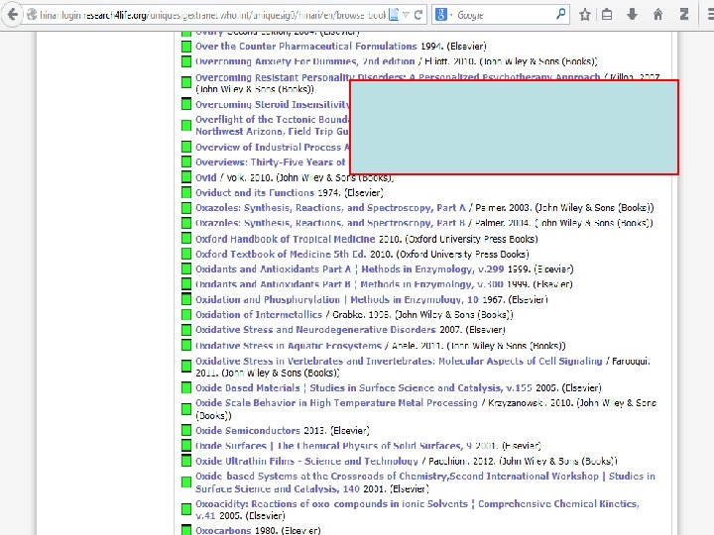The width and height of the screenshot is (714, 535).
Task: Bookmark this page with the star icon
Action: (585, 15)
